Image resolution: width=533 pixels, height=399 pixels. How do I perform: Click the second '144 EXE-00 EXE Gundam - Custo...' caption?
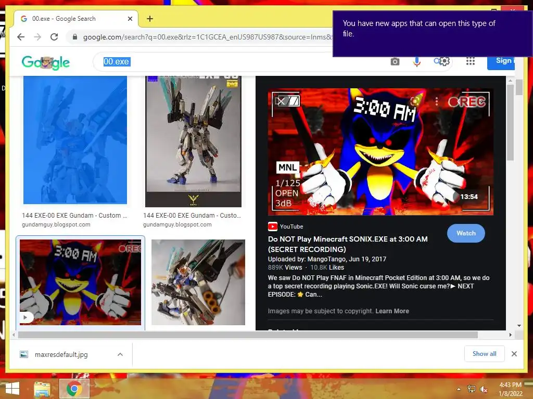(x=192, y=215)
